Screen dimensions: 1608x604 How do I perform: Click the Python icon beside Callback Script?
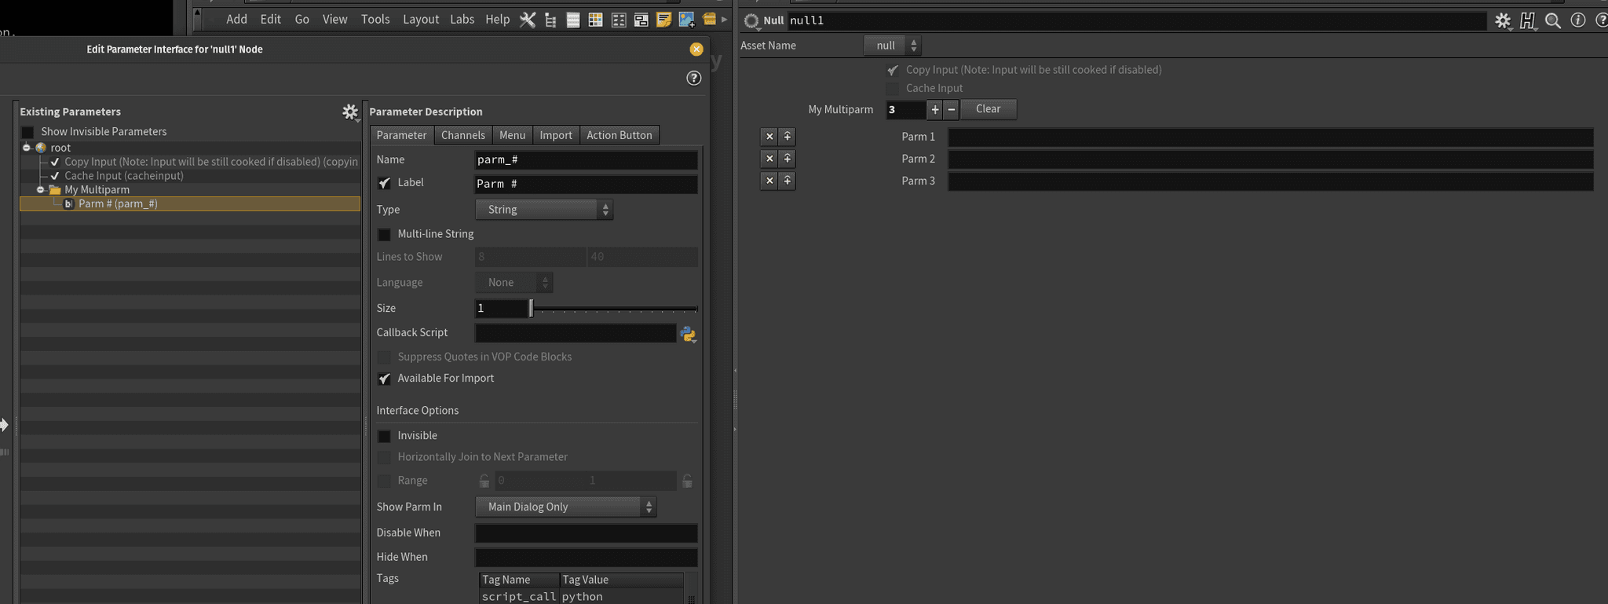click(x=688, y=334)
